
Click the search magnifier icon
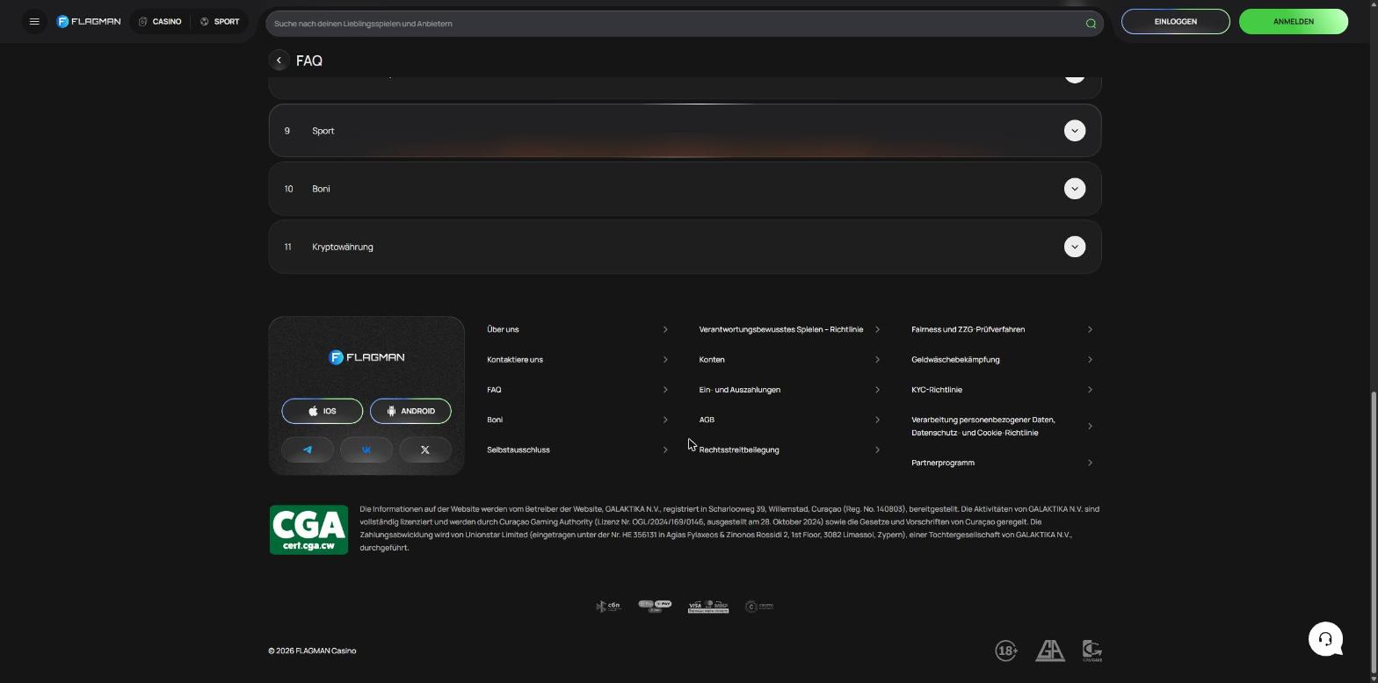[x=1091, y=24]
